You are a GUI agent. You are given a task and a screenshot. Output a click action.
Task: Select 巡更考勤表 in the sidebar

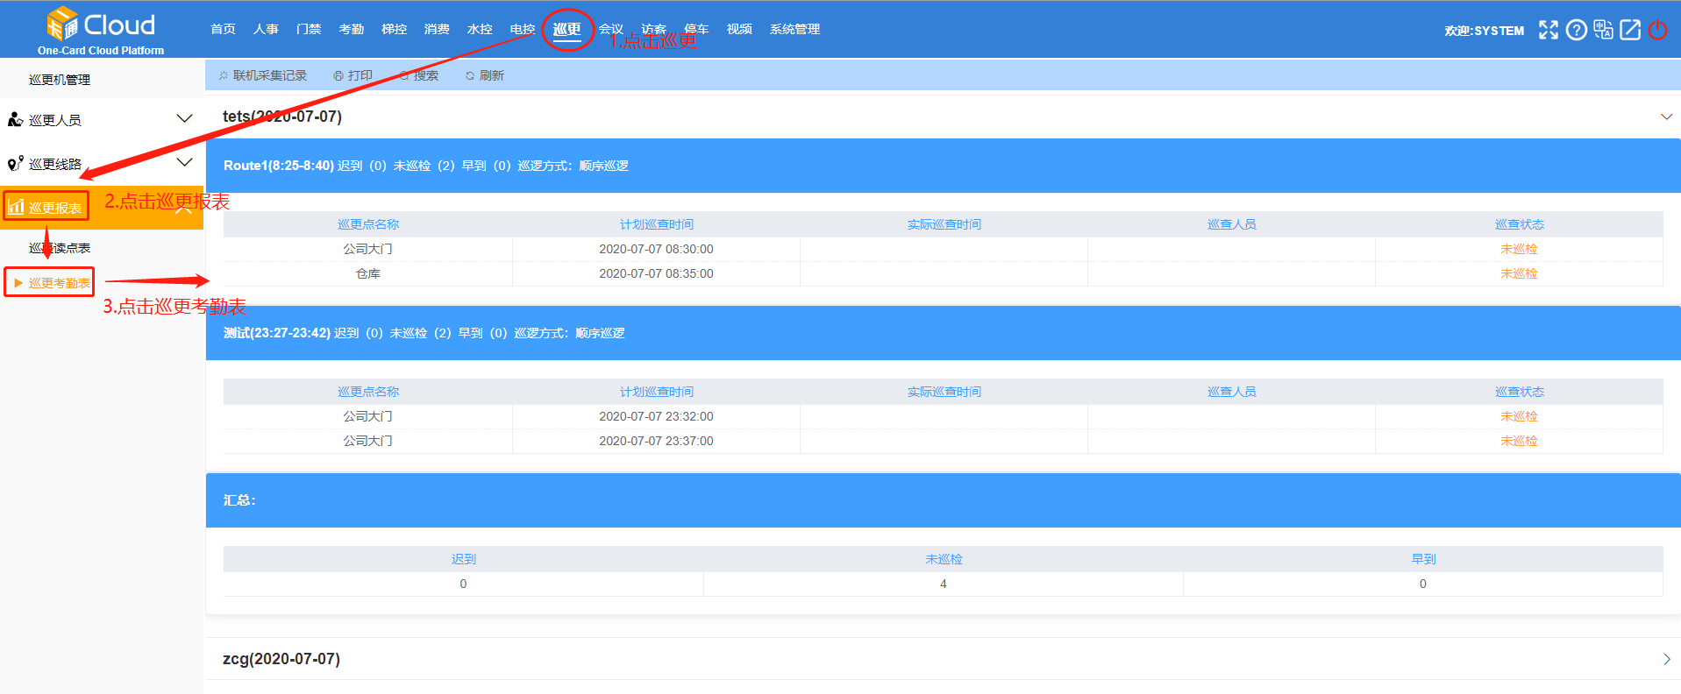(x=59, y=283)
